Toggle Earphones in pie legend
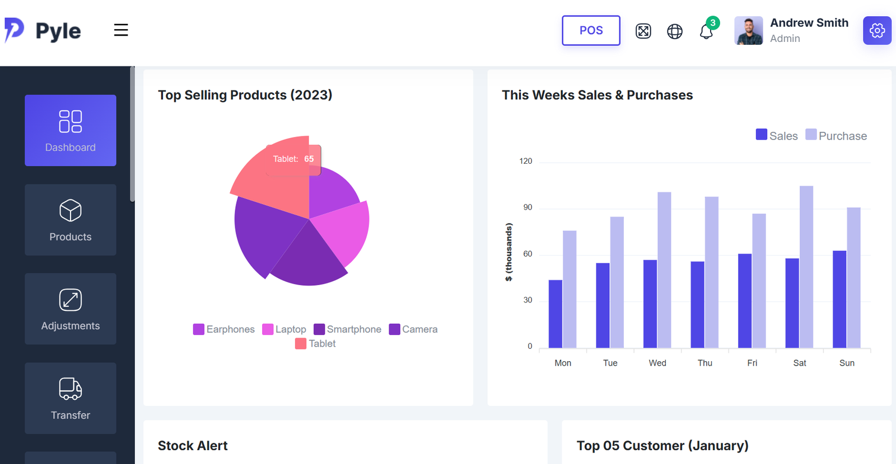Viewport: 896px width, 464px height. click(224, 329)
